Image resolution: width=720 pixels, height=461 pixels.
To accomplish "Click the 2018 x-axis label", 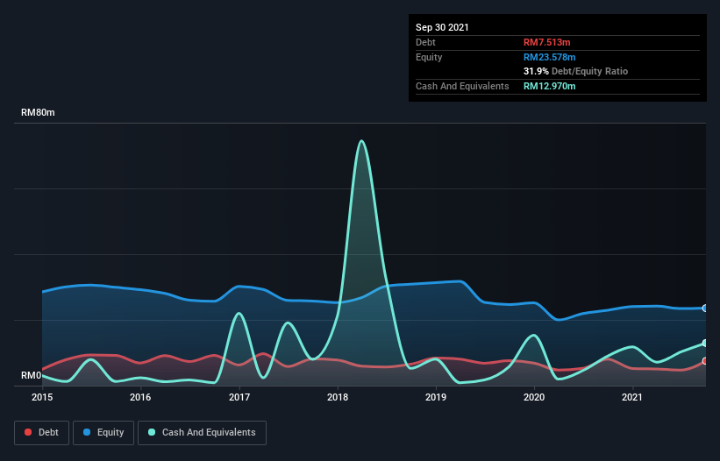I will pyautogui.click(x=338, y=397).
